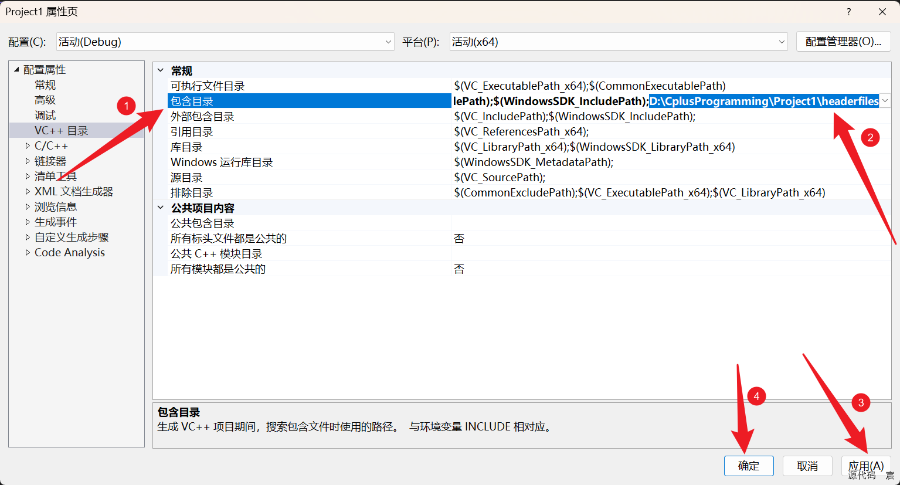Select 常规 in the property tree

(x=45, y=85)
